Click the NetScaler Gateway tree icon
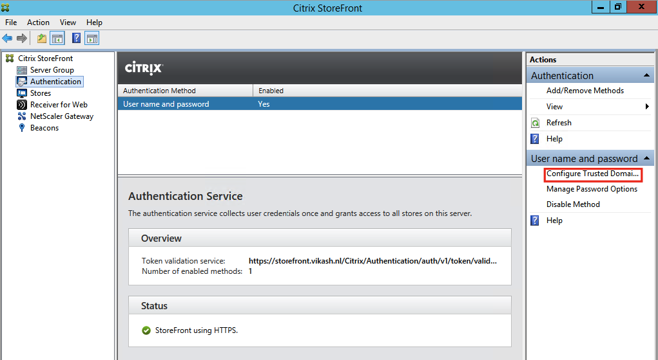The width and height of the screenshot is (658, 360). point(22,116)
